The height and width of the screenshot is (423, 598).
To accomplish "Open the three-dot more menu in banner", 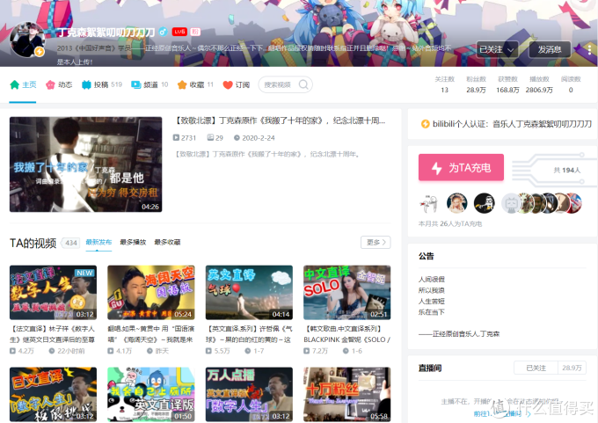I will pyautogui.click(x=589, y=49).
